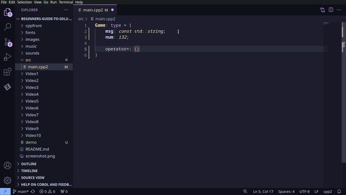Open the Manage gear icon
The width and height of the screenshot is (346, 195).
[x=8, y=180]
